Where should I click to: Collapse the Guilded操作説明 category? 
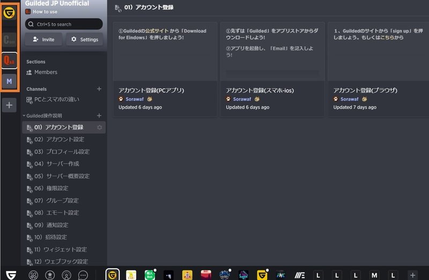pyautogui.click(x=24, y=116)
